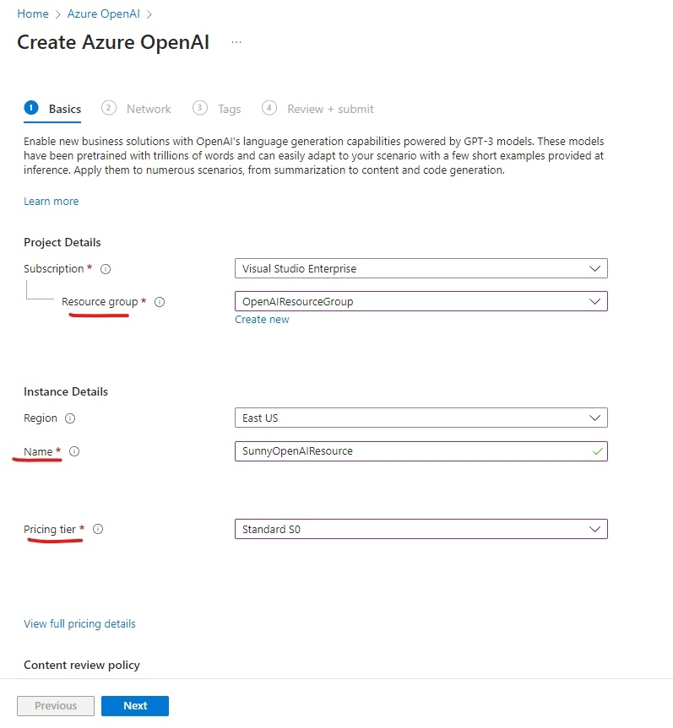
Task: Click the step 2 circle for Network
Action: coord(108,108)
